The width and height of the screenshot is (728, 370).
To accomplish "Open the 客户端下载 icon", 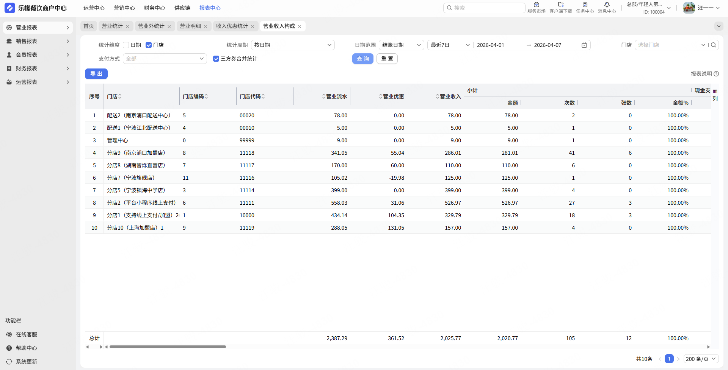I will point(561,5).
